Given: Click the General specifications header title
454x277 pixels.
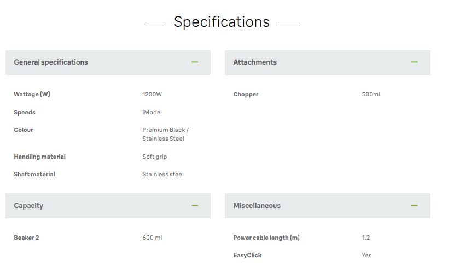Looking at the screenshot, I should [51, 62].
